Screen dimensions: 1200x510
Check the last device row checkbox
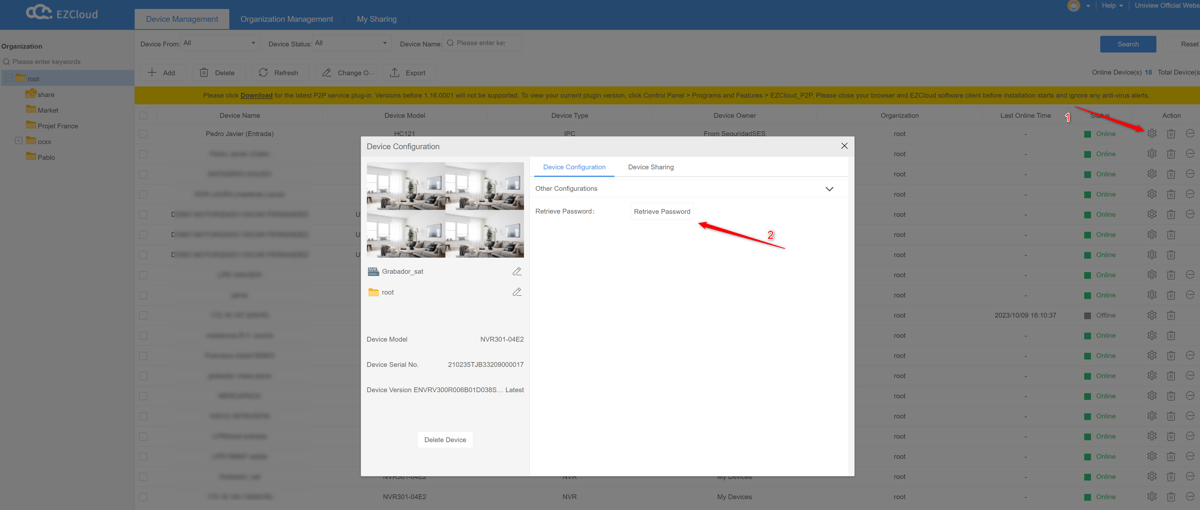143,497
